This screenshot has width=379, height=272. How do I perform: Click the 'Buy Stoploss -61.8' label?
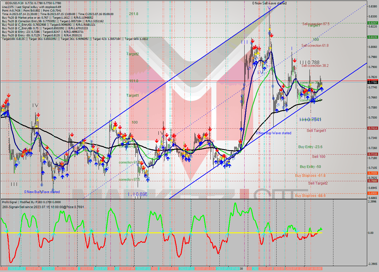(310, 175)
